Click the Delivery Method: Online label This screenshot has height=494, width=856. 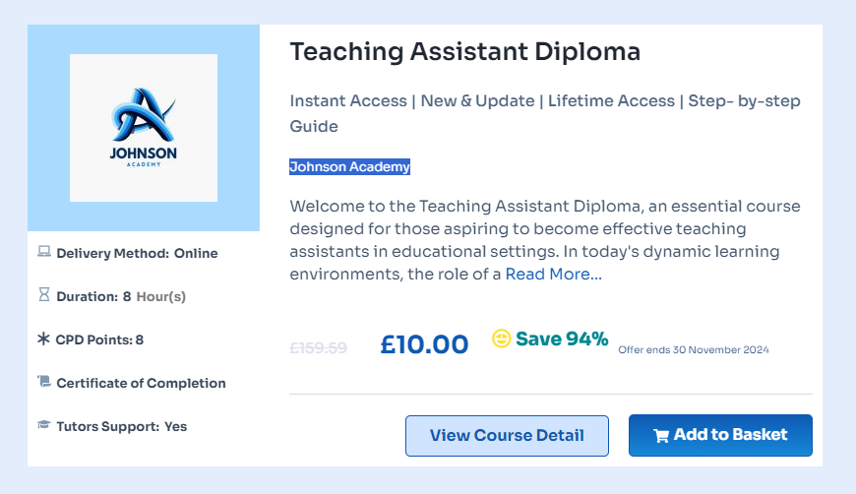click(x=137, y=253)
